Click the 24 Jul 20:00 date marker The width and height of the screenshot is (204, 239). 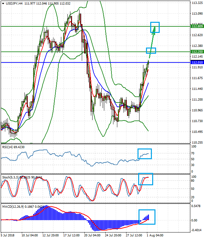(113, 235)
